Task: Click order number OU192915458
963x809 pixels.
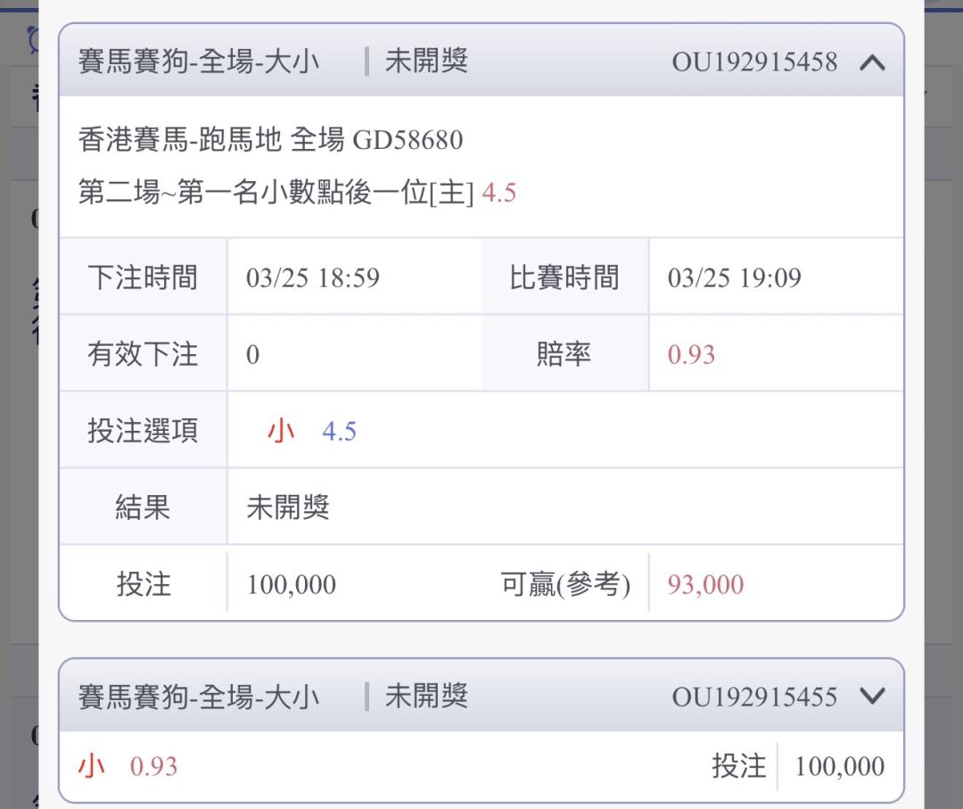Action: coord(754,63)
